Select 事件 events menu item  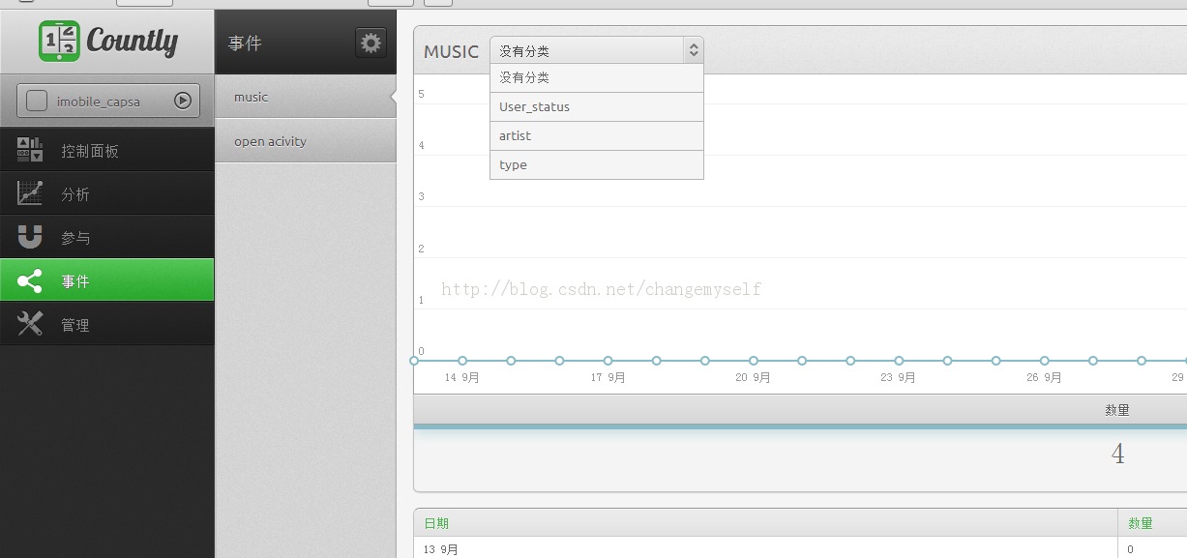coord(106,280)
